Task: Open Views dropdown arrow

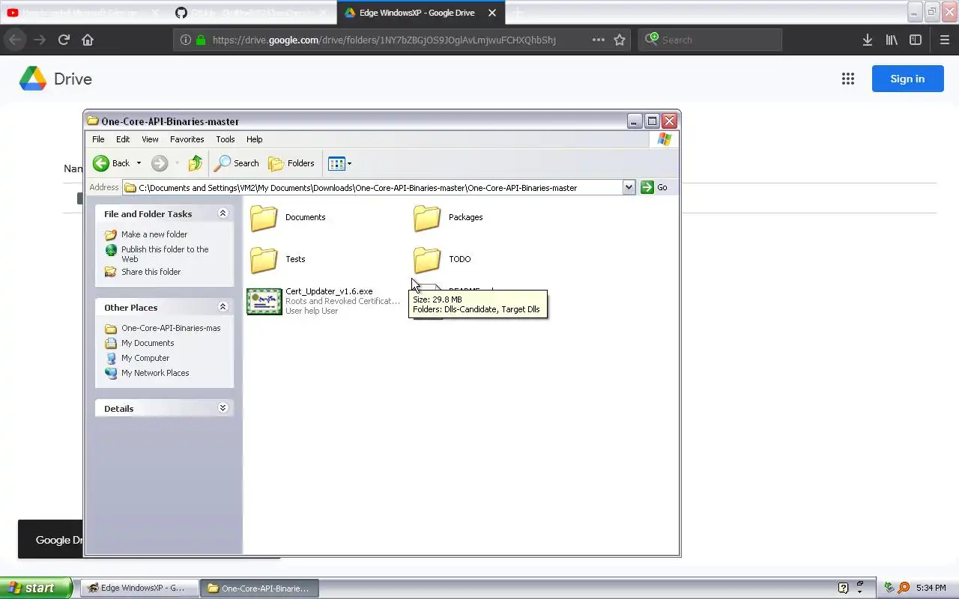Action: pos(349,163)
